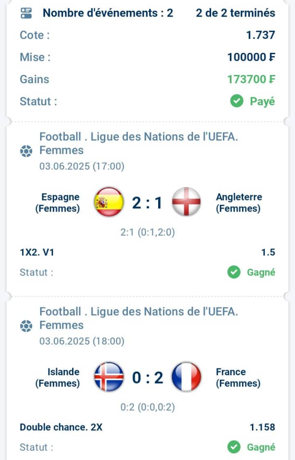
Task: Open Islande (Femmes) team name
Action: tap(58, 377)
